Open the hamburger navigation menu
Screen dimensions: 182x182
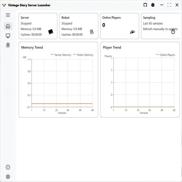coord(8,15)
